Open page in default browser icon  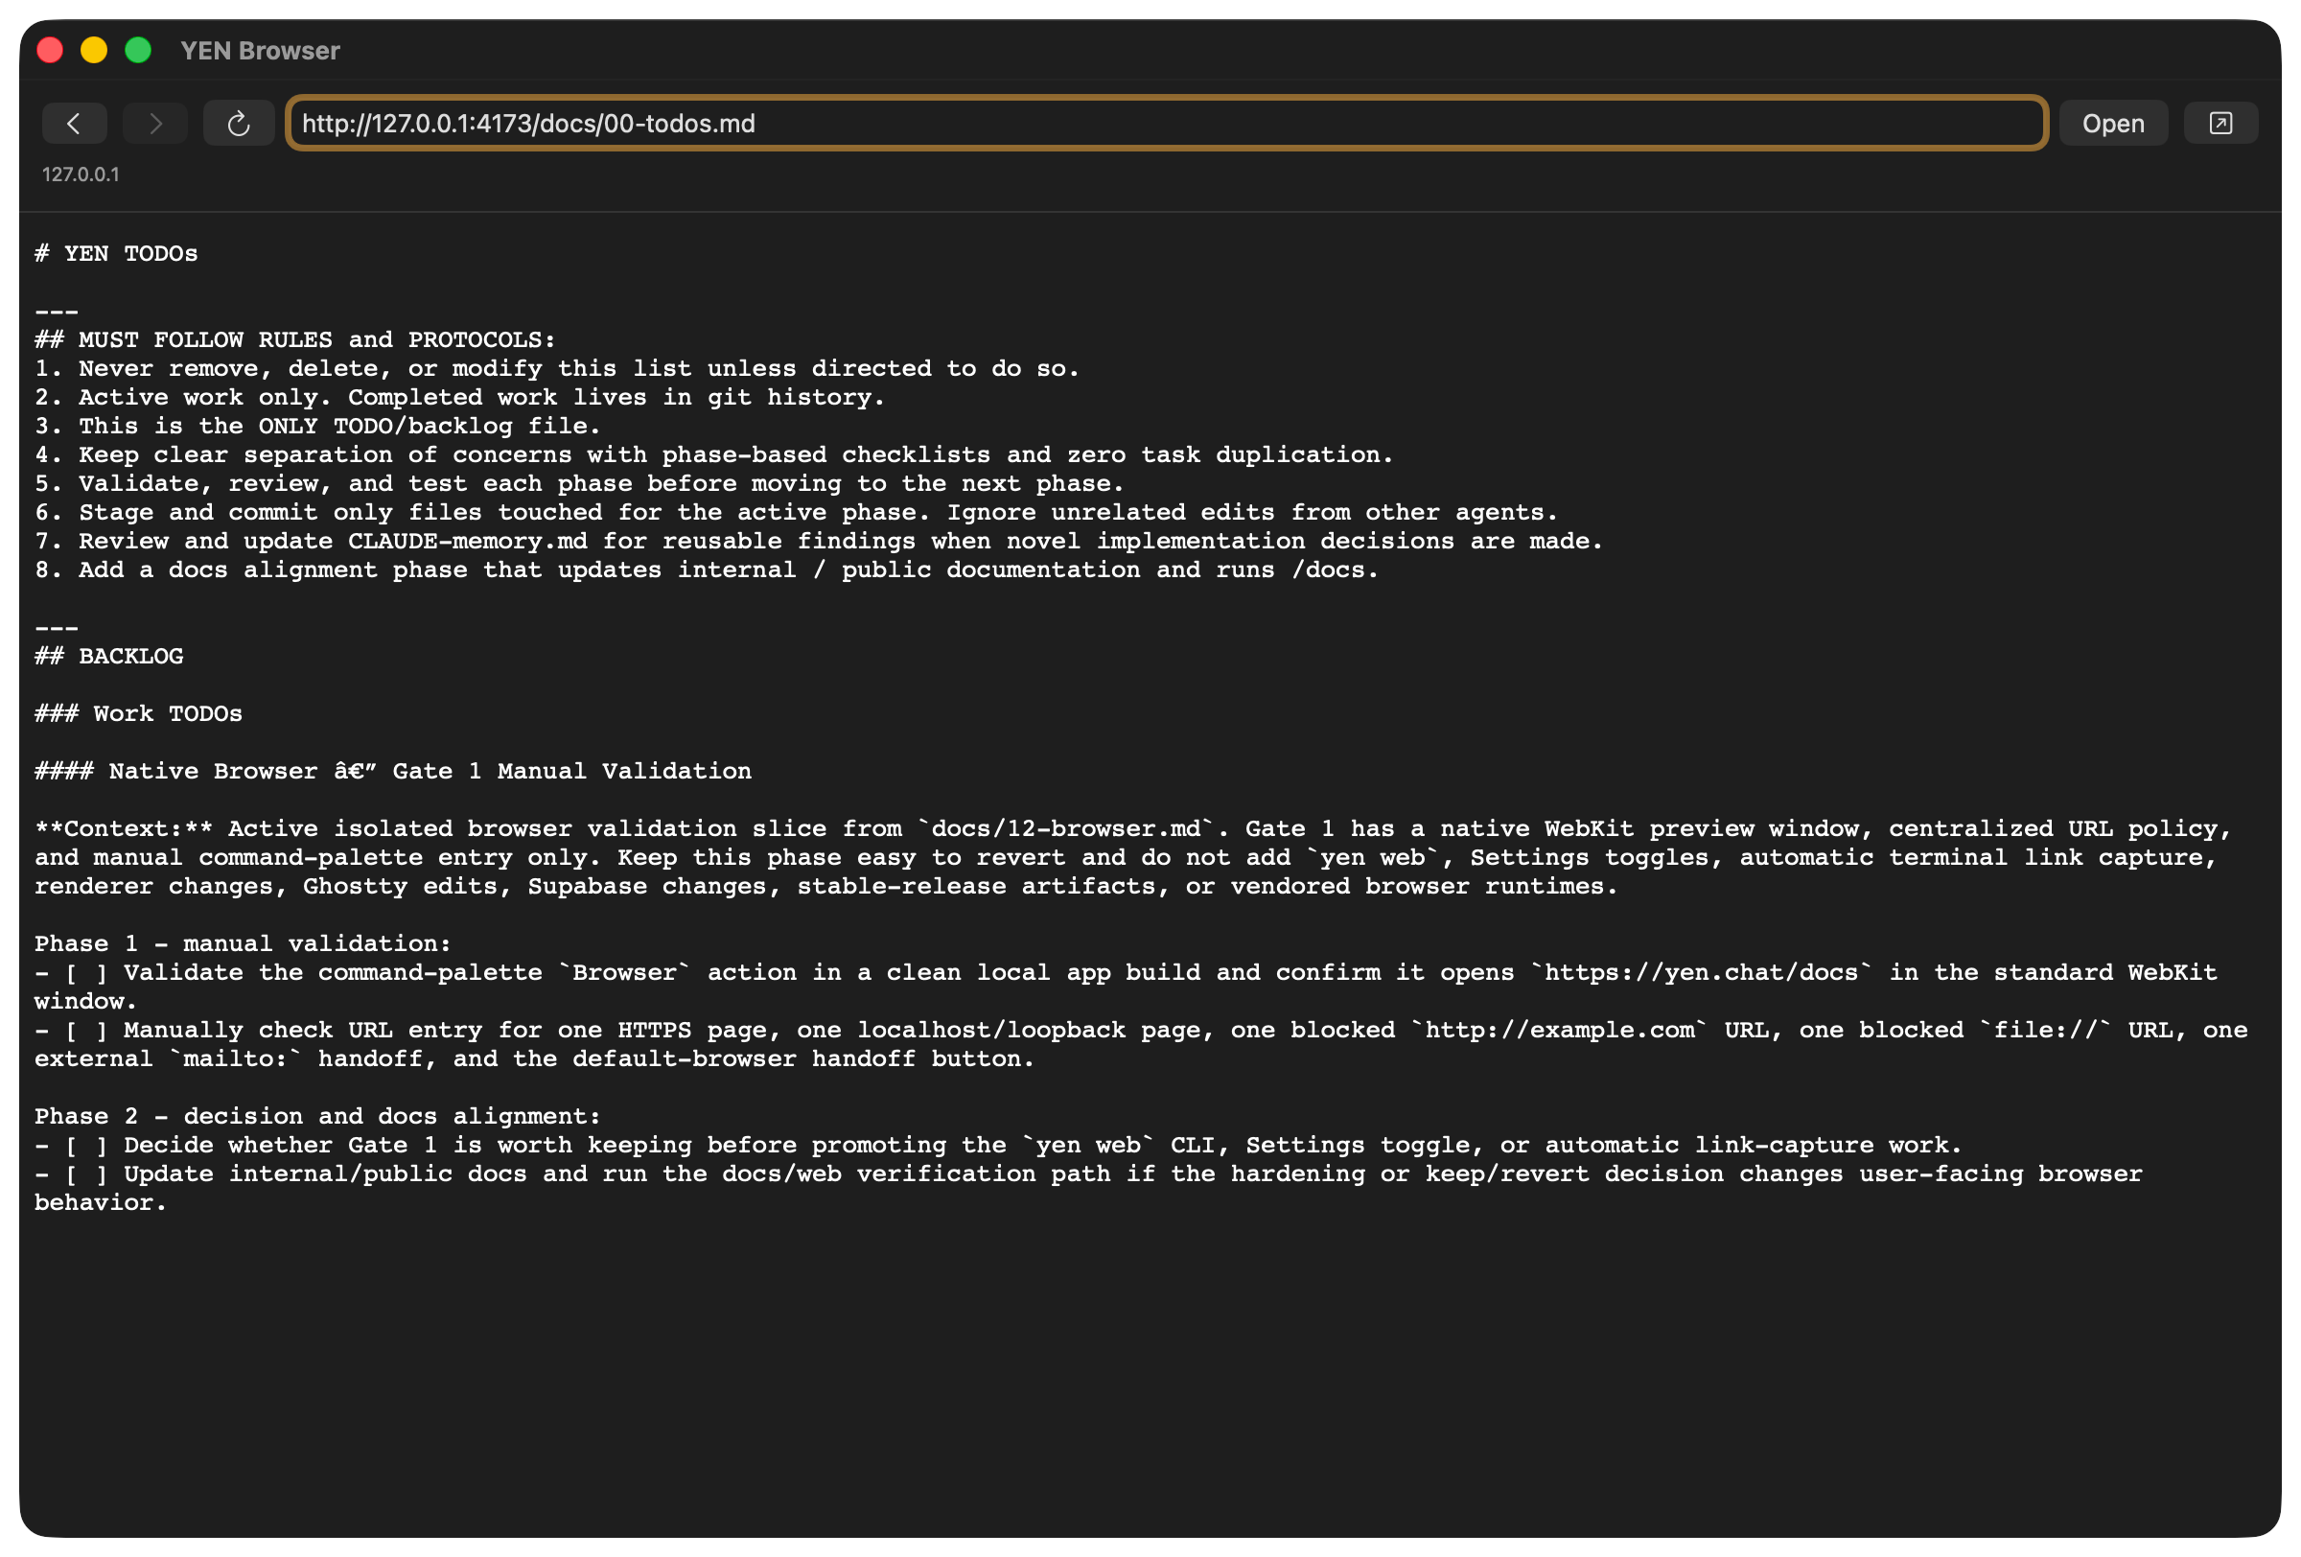tap(2220, 124)
